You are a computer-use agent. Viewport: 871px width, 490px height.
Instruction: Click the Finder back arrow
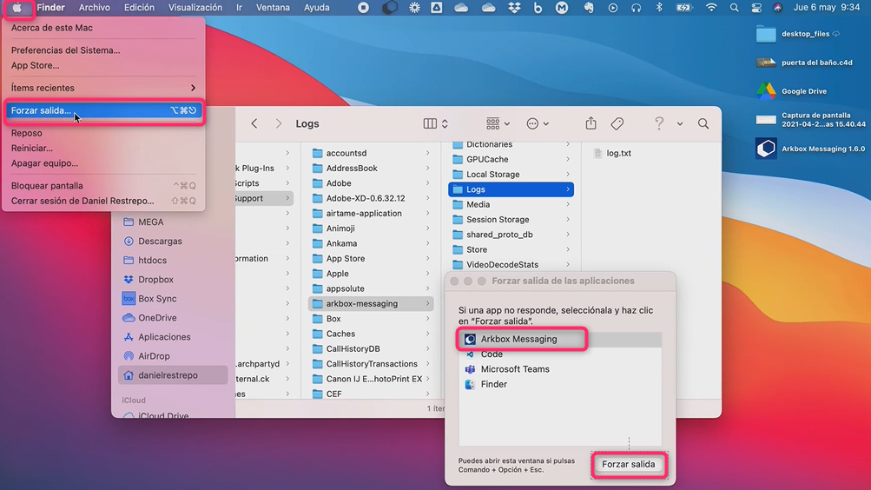[254, 124]
